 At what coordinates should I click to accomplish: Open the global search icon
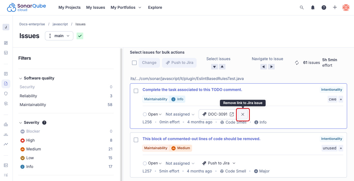click(x=302, y=7)
